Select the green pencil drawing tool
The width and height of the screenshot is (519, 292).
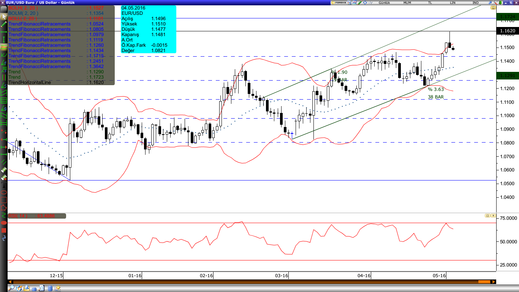4,24
